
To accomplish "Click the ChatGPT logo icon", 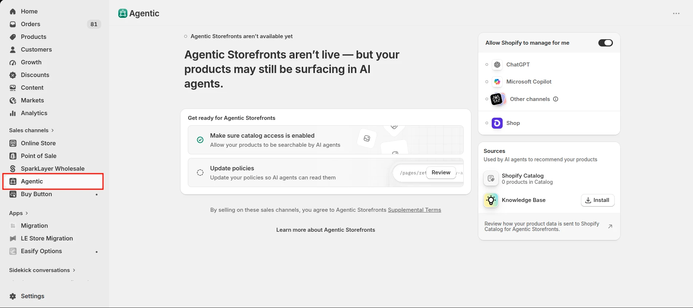I will (497, 65).
